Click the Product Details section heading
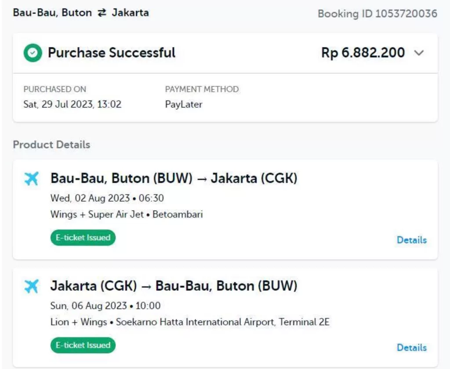Viewport: 450px width, 369px height. pos(51,145)
